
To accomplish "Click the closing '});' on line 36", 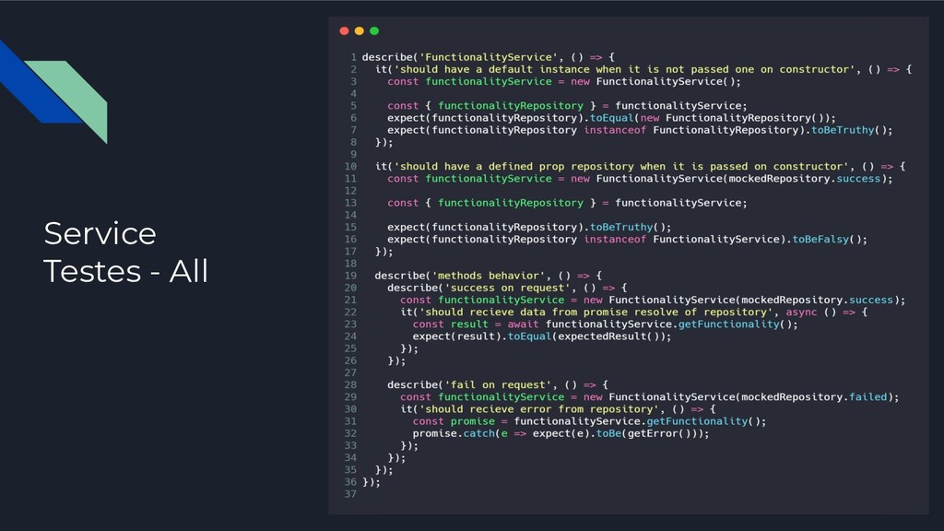I will click(371, 482).
